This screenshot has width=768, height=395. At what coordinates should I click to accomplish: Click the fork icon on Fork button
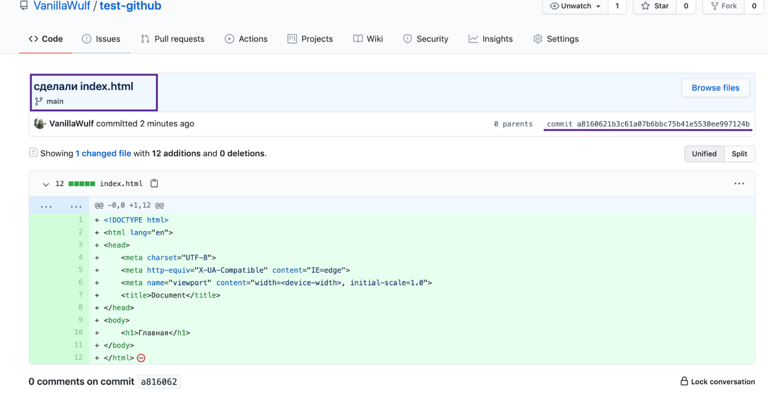(715, 6)
